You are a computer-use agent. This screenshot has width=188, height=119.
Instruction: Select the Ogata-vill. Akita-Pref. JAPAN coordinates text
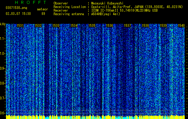coord(137,7)
